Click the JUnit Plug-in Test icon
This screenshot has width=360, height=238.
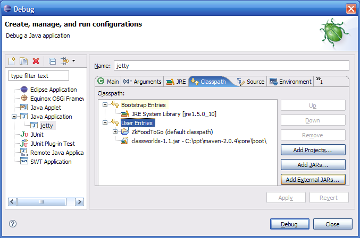(24, 143)
